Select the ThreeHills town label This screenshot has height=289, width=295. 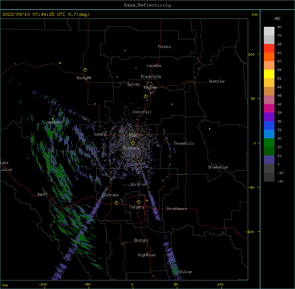coord(184,143)
